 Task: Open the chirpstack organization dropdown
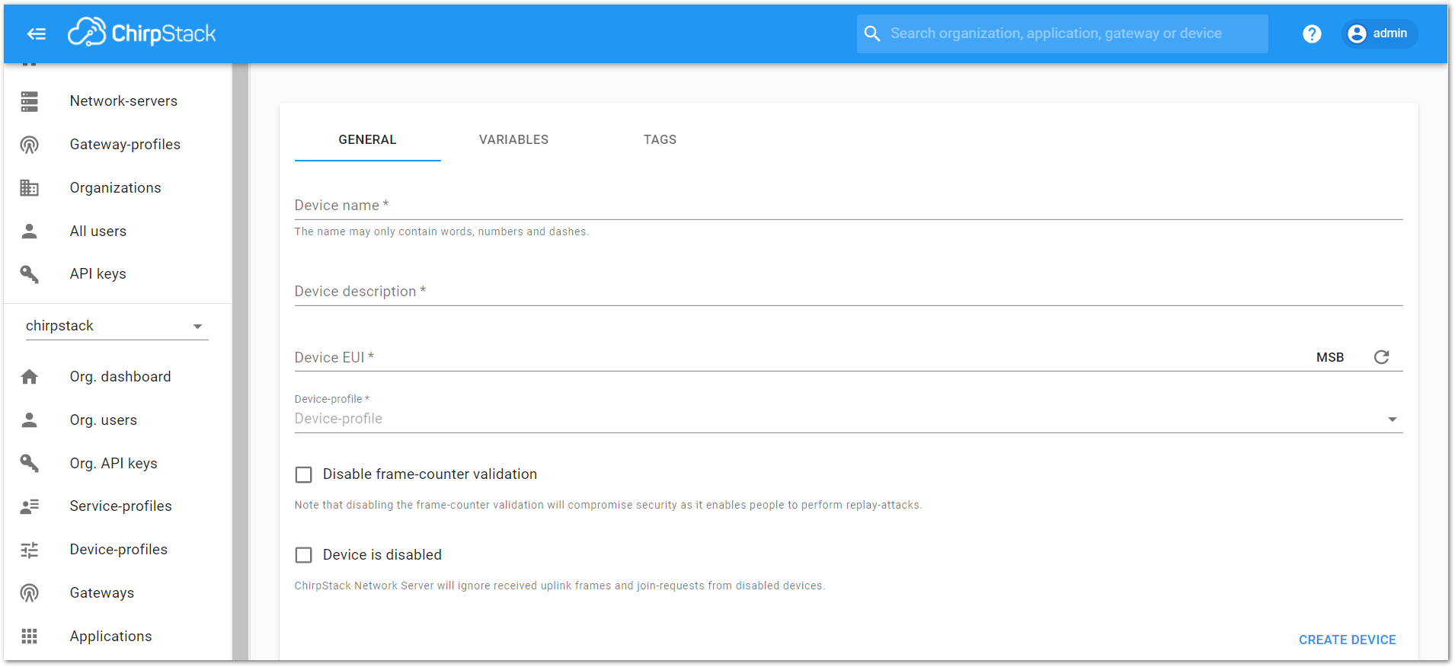click(x=117, y=326)
